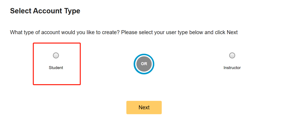The height and width of the screenshot is (124, 282).
Task: Click the Select Account Type heading
Action: point(45,11)
